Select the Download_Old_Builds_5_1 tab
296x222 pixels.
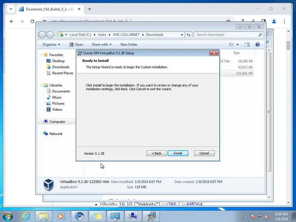click(x=51, y=9)
